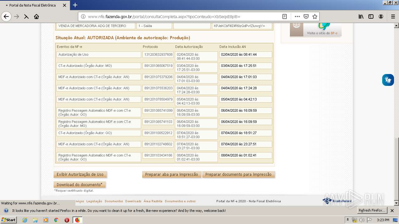Select protocol 891201078504979 cell

(x=158, y=99)
